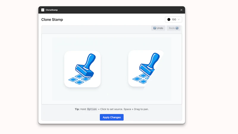
Task: Close the CloneStamp window
Action: [181, 10]
